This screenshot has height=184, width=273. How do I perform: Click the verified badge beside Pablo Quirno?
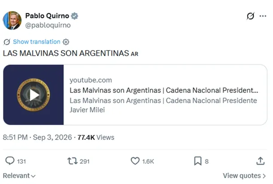pyautogui.click(x=75, y=16)
